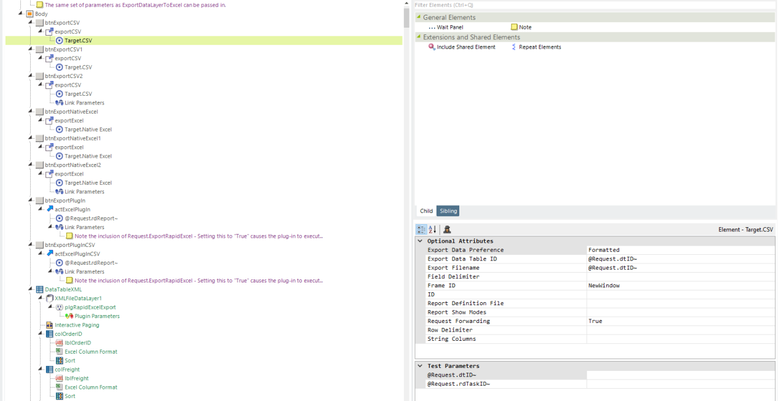Sort attributes alphabetically with A-Z icon
The height and width of the screenshot is (401, 779).
(x=432, y=229)
